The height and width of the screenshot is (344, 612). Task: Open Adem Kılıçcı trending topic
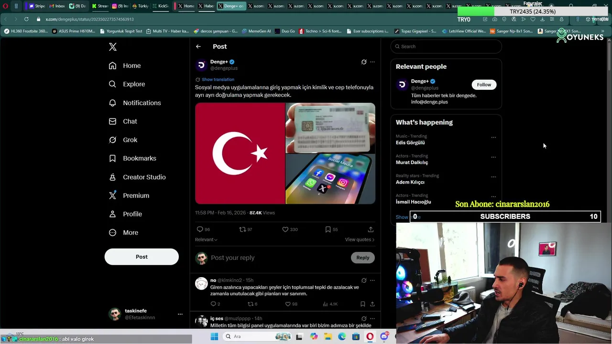(x=410, y=182)
